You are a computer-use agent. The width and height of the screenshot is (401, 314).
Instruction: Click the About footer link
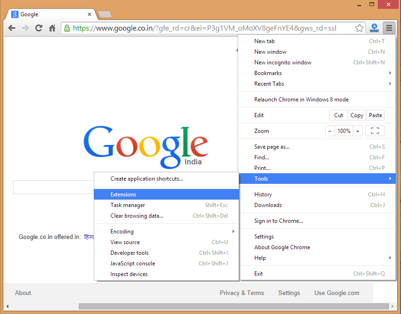[x=23, y=293]
